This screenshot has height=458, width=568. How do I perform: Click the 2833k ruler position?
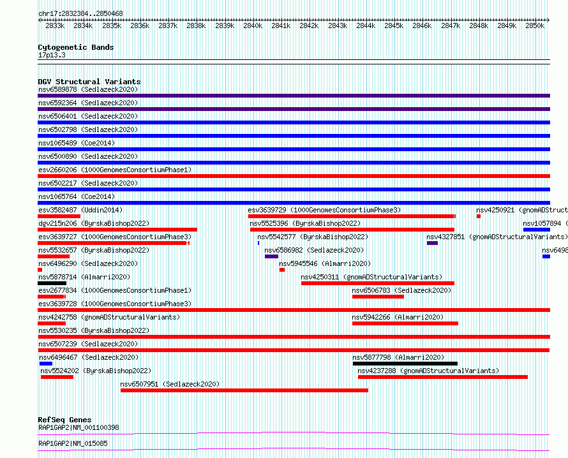point(55,26)
